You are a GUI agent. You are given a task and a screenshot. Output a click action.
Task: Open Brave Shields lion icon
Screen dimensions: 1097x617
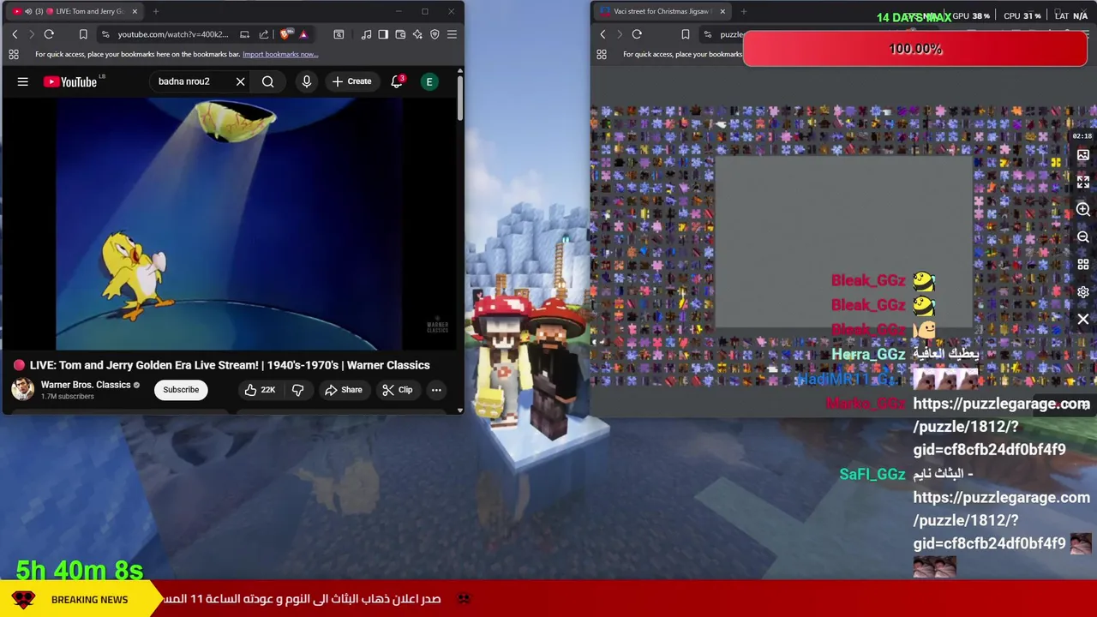(285, 34)
